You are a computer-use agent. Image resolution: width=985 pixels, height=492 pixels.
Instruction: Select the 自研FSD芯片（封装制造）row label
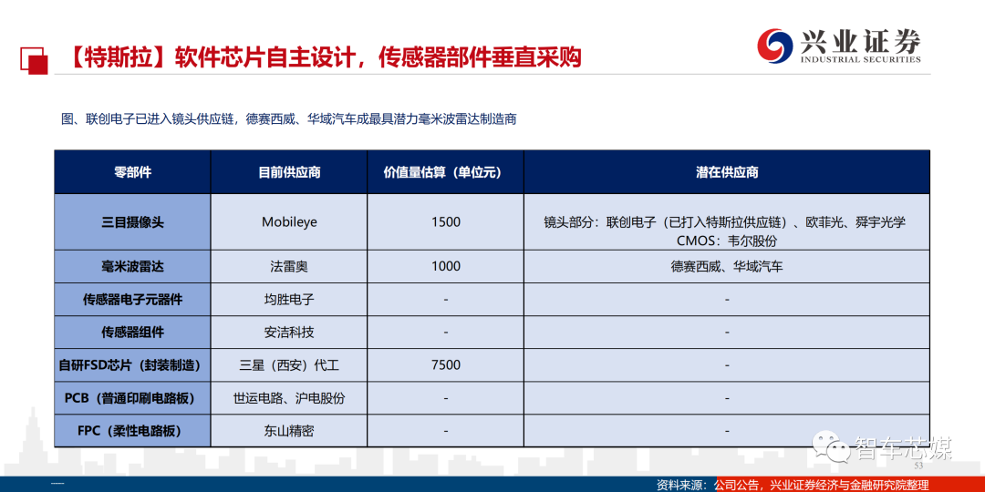coord(132,364)
